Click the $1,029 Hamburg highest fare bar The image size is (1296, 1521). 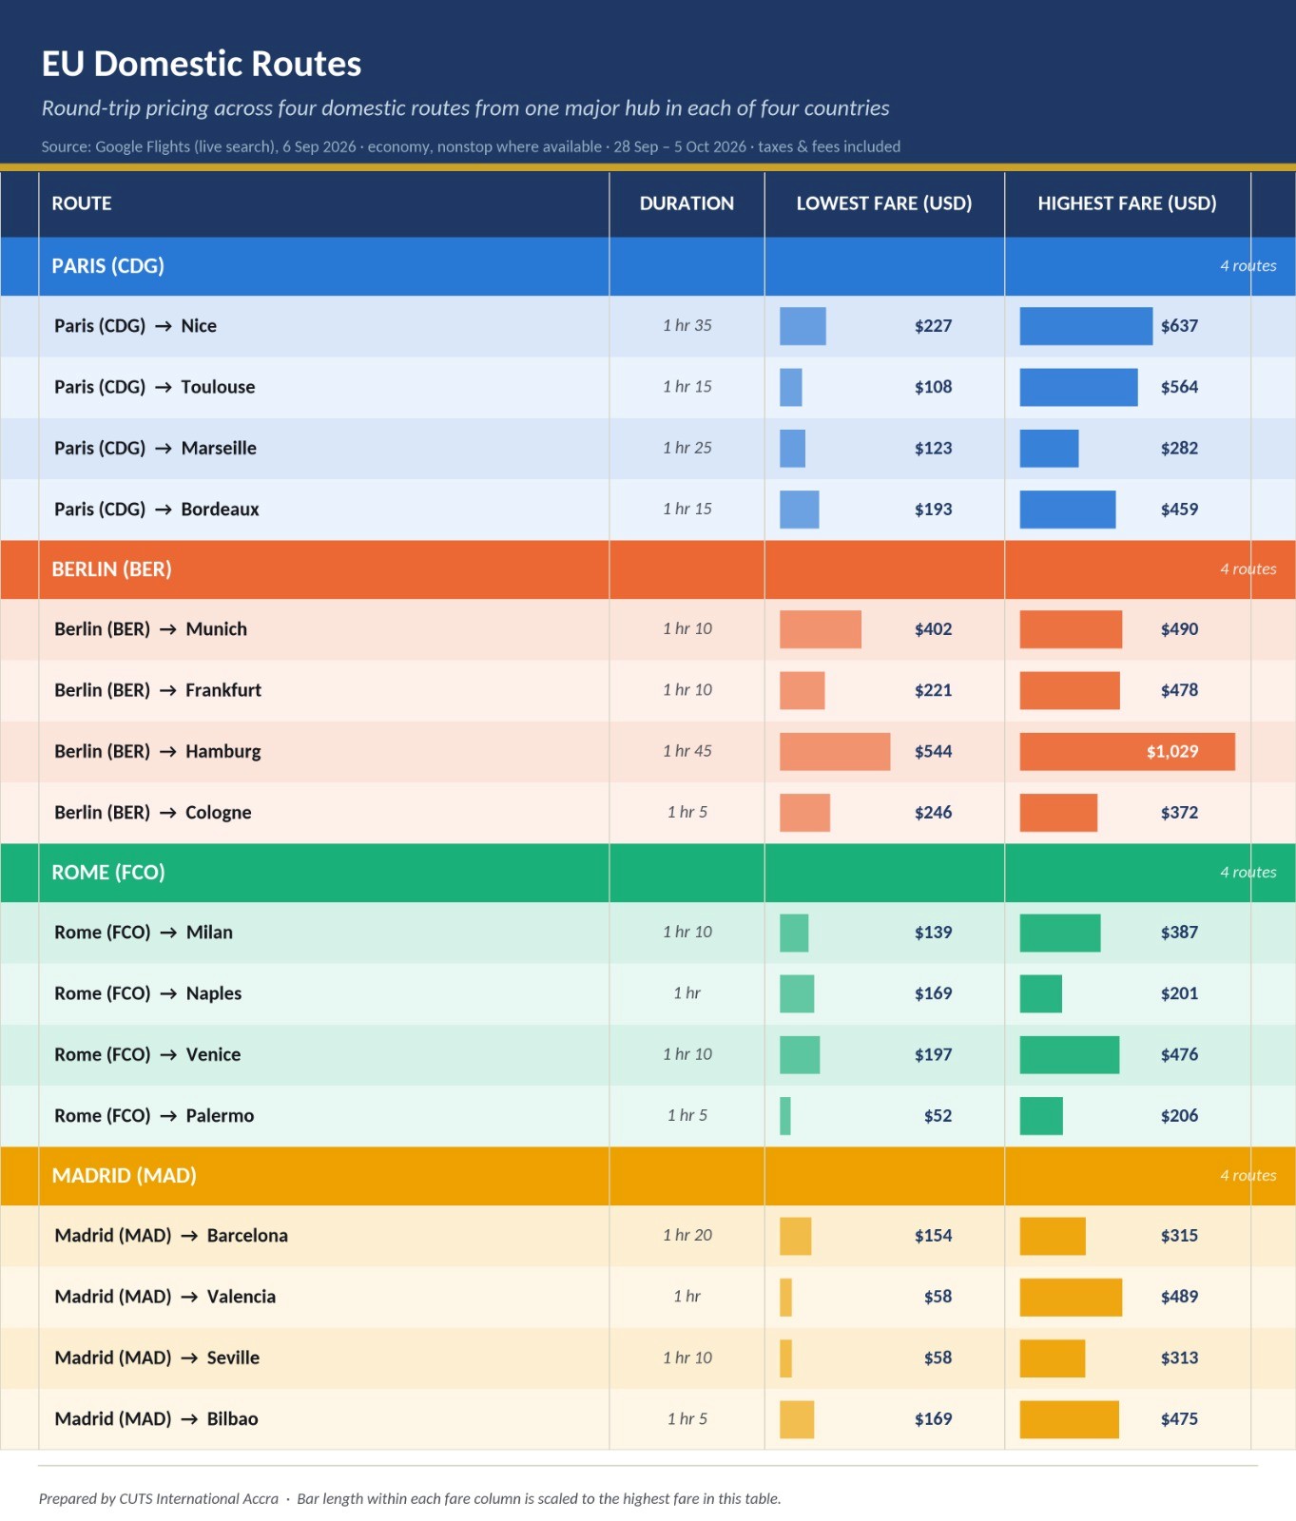click(x=1127, y=752)
